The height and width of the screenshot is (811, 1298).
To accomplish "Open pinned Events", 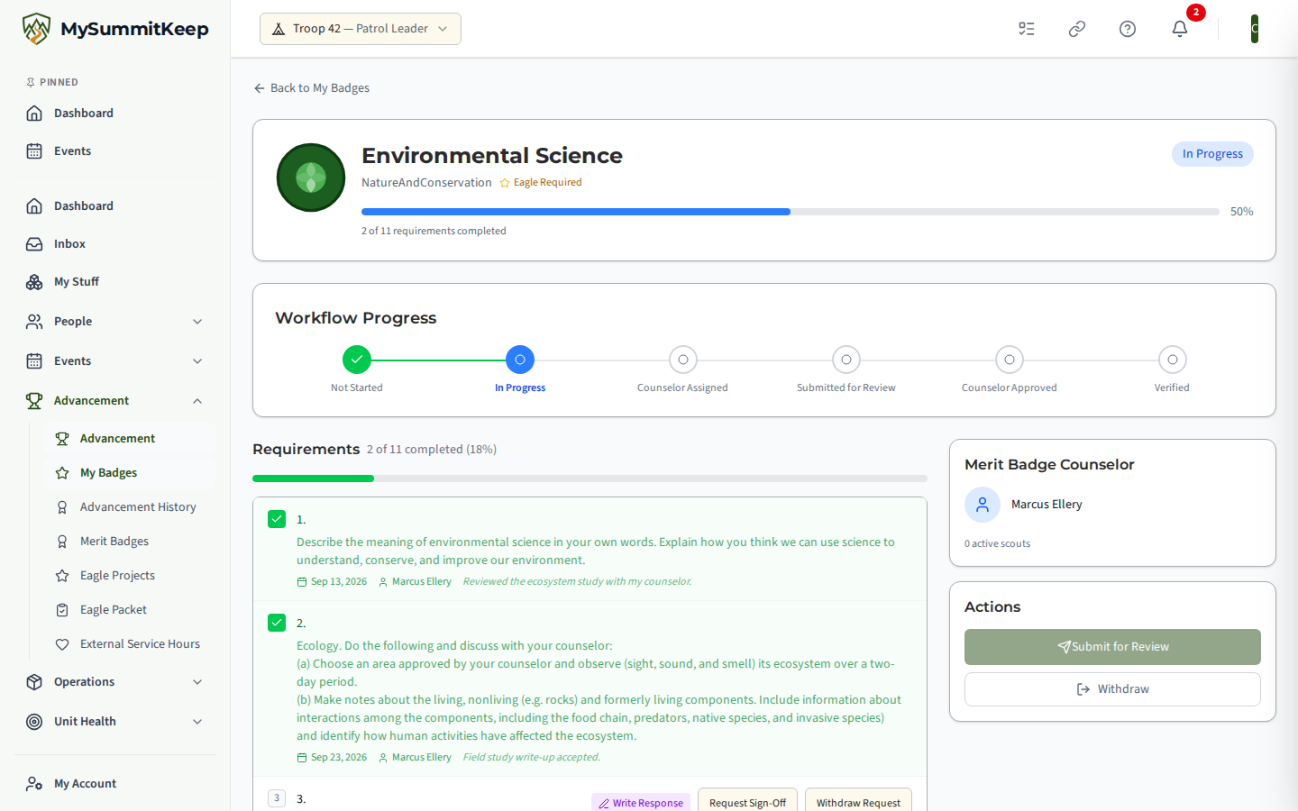I will (115, 151).
